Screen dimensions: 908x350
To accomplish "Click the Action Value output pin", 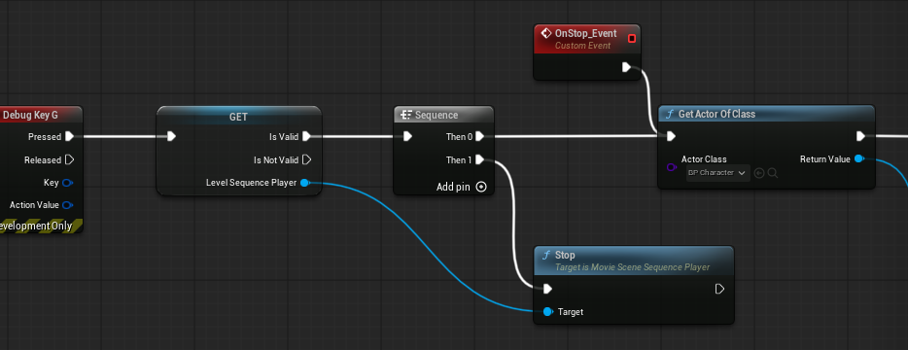I will [68, 205].
